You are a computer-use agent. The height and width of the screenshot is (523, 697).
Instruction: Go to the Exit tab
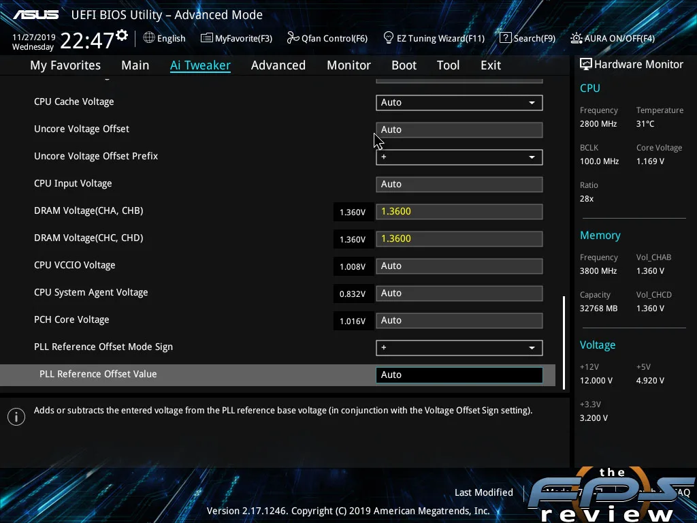pos(491,65)
